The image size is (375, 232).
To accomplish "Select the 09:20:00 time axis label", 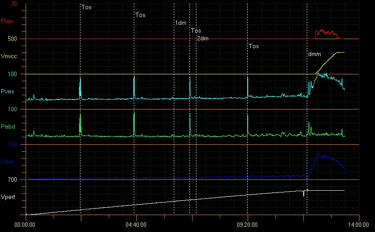I will 248,225.
